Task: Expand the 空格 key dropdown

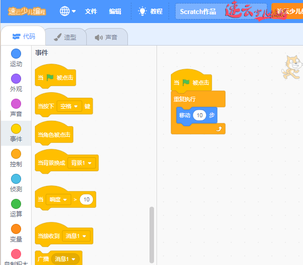Action: pos(69,106)
